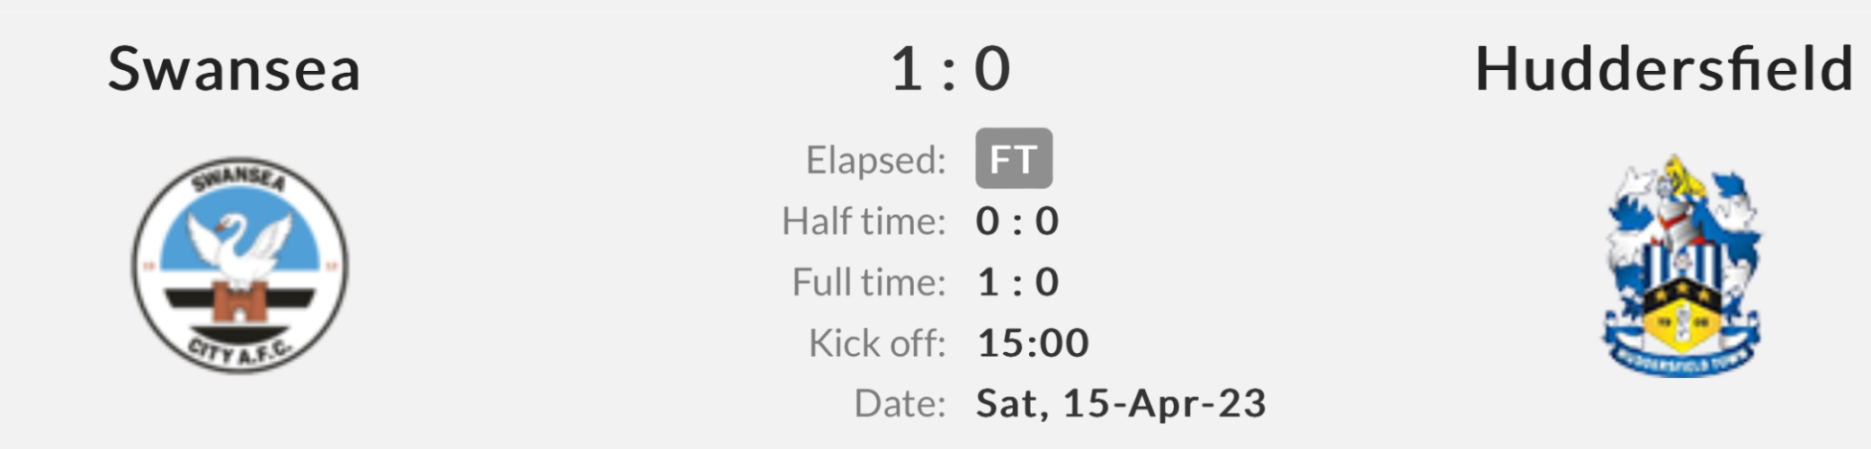Click the Swansea City A.F.C. crest
This screenshot has height=449, width=1871.
click(239, 266)
